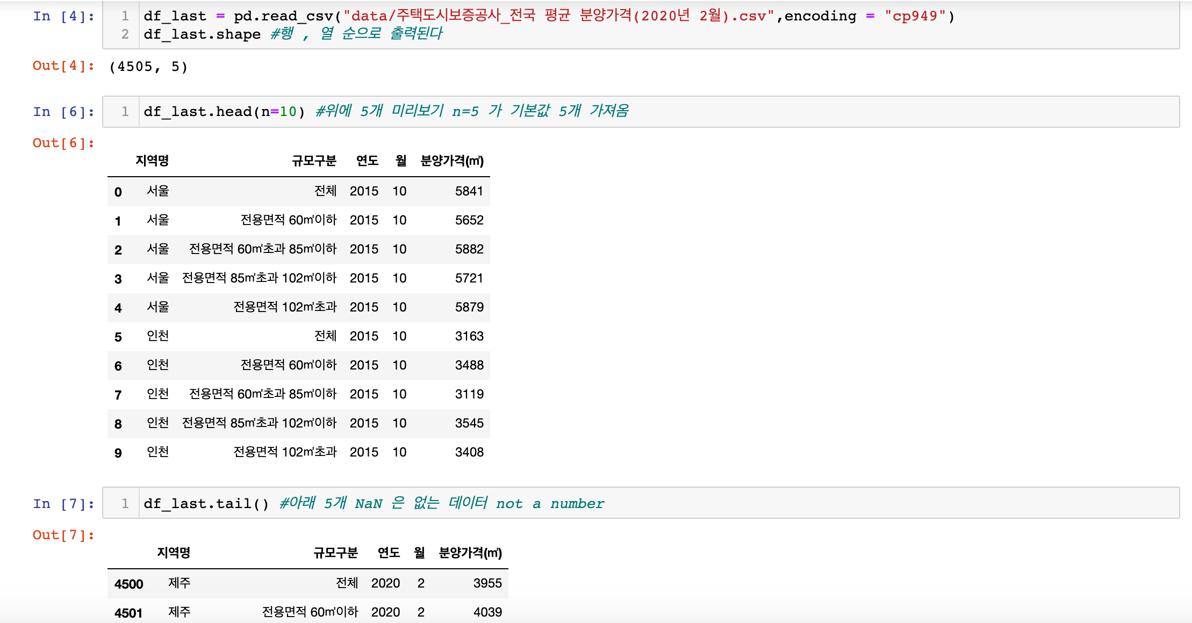Click row index 5 for 인천 전체
1192x623 pixels.
(118, 337)
